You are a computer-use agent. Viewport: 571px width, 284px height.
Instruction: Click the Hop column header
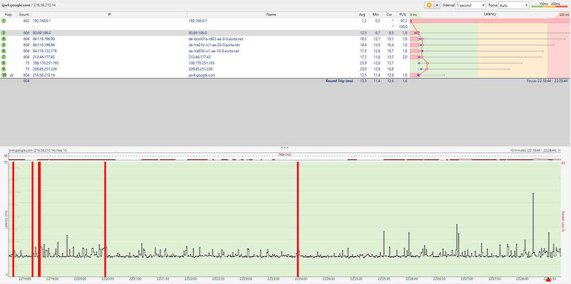coord(8,14)
